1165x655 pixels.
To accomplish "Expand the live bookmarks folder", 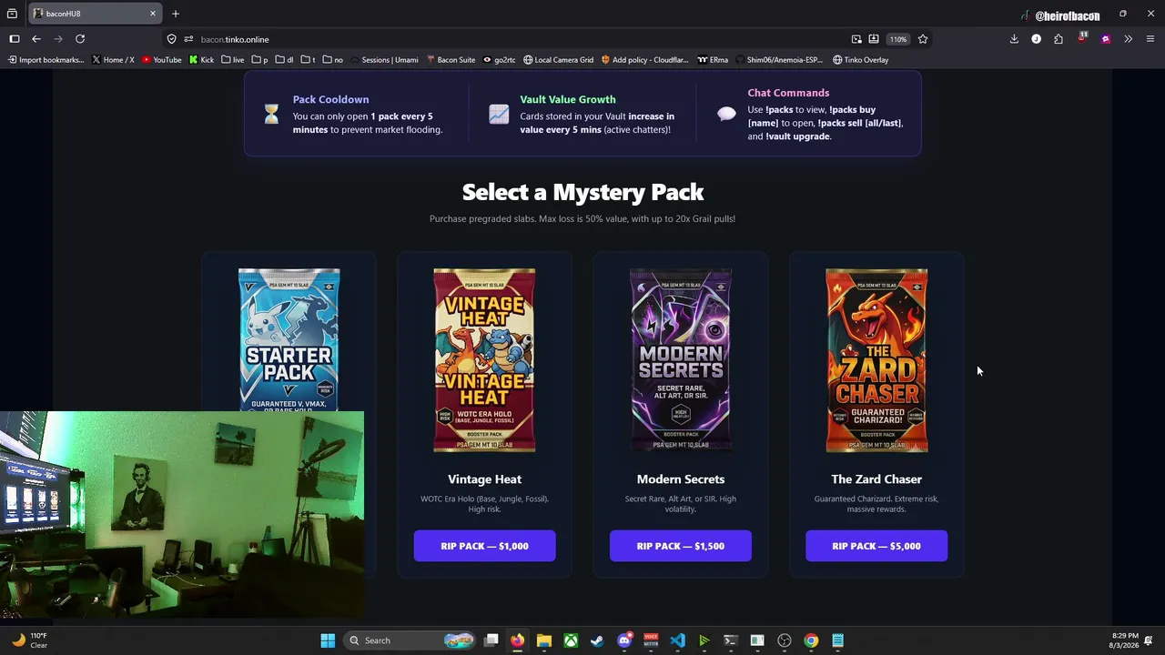I will (x=232, y=60).
